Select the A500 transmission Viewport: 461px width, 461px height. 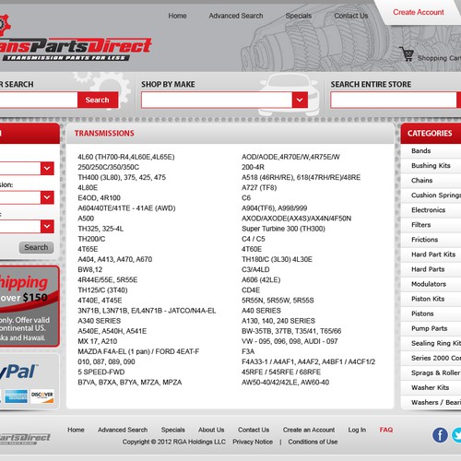86,219
